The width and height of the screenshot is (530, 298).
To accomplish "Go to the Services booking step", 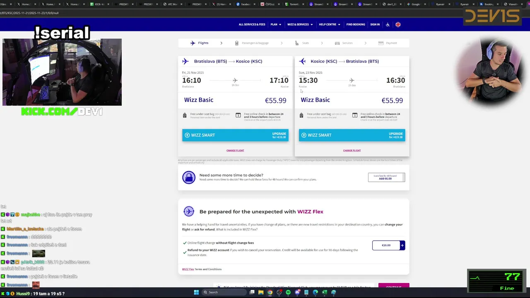I will pos(344,43).
